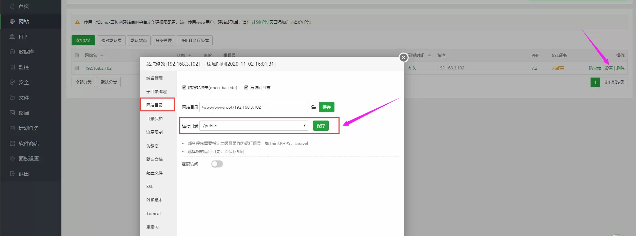This screenshot has height=236, width=636.
Task: Click the database icon in sidebar
Action: (x=12, y=52)
